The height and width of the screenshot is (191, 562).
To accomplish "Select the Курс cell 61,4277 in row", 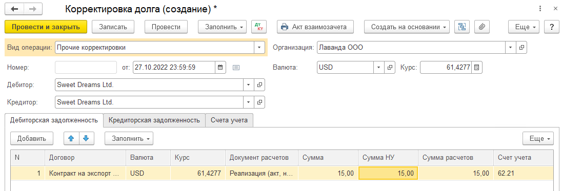I will (x=198, y=173).
